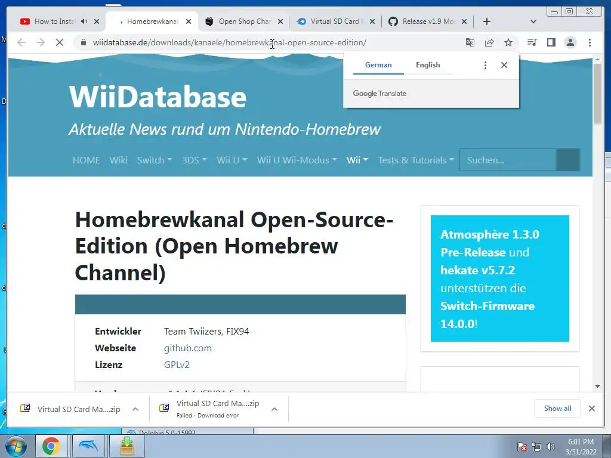611x458 pixels.
Task: Close the Virtual SD Card tab
Action: 372,21
